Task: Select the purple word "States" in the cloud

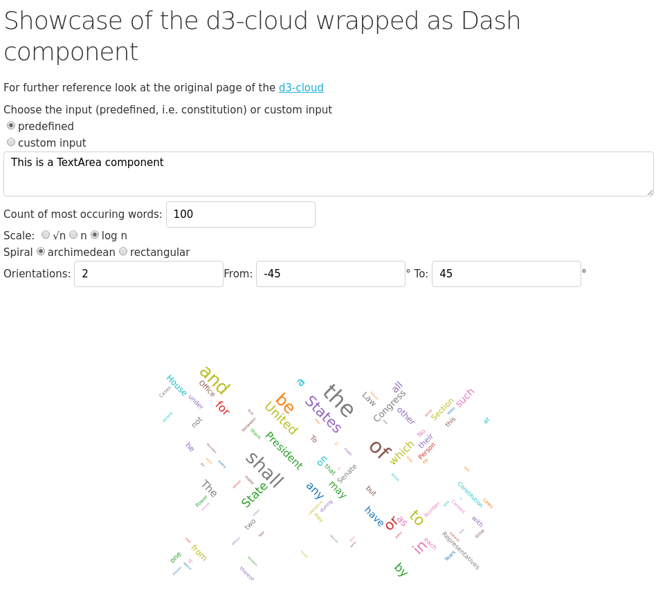Action: 323,414
